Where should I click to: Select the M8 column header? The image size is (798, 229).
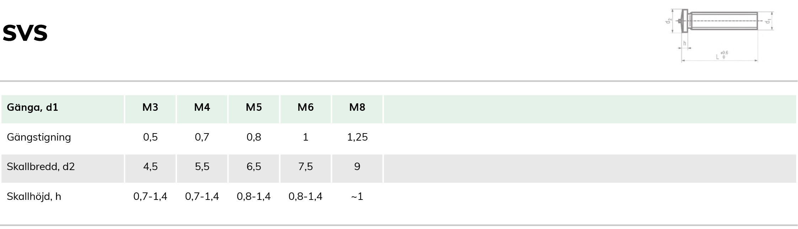pyautogui.click(x=357, y=109)
